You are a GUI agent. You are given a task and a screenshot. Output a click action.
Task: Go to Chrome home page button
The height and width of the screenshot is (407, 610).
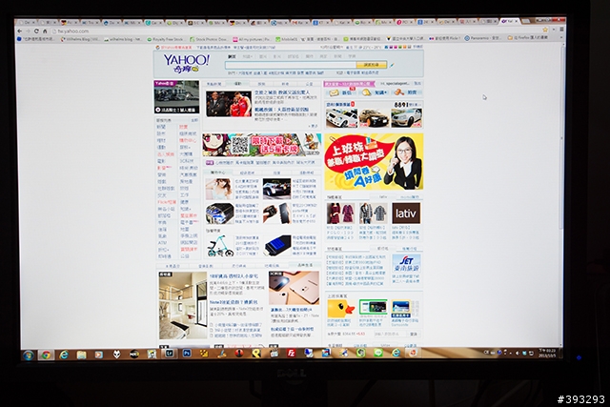point(45,31)
